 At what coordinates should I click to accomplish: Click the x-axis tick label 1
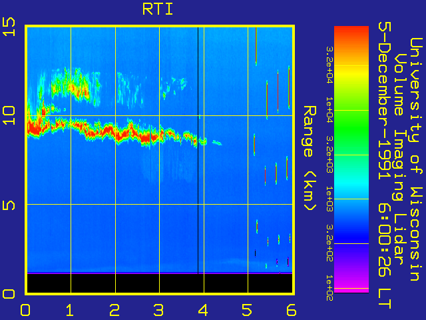pyautogui.click(x=70, y=310)
